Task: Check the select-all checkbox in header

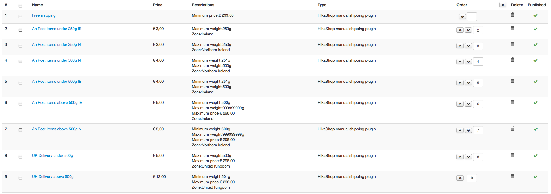Action: (21, 6)
